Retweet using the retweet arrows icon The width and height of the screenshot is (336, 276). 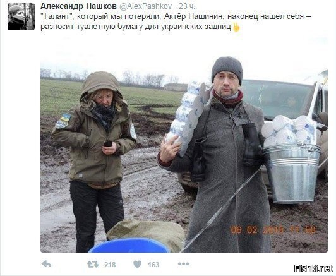coord(93,264)
